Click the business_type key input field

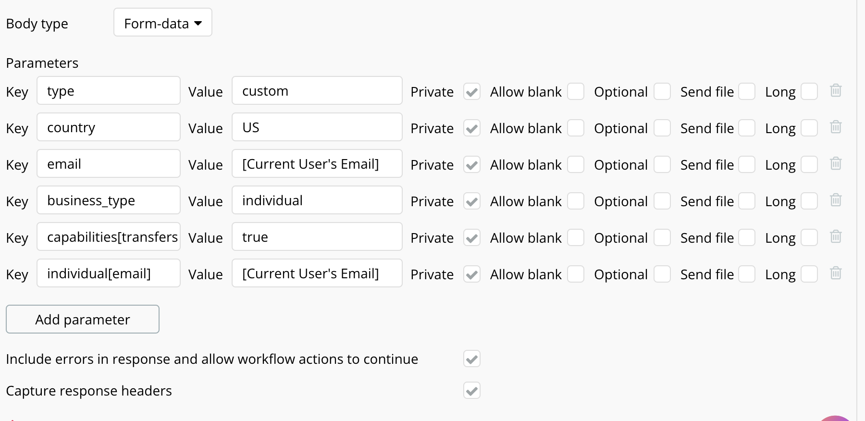[109, 200]
